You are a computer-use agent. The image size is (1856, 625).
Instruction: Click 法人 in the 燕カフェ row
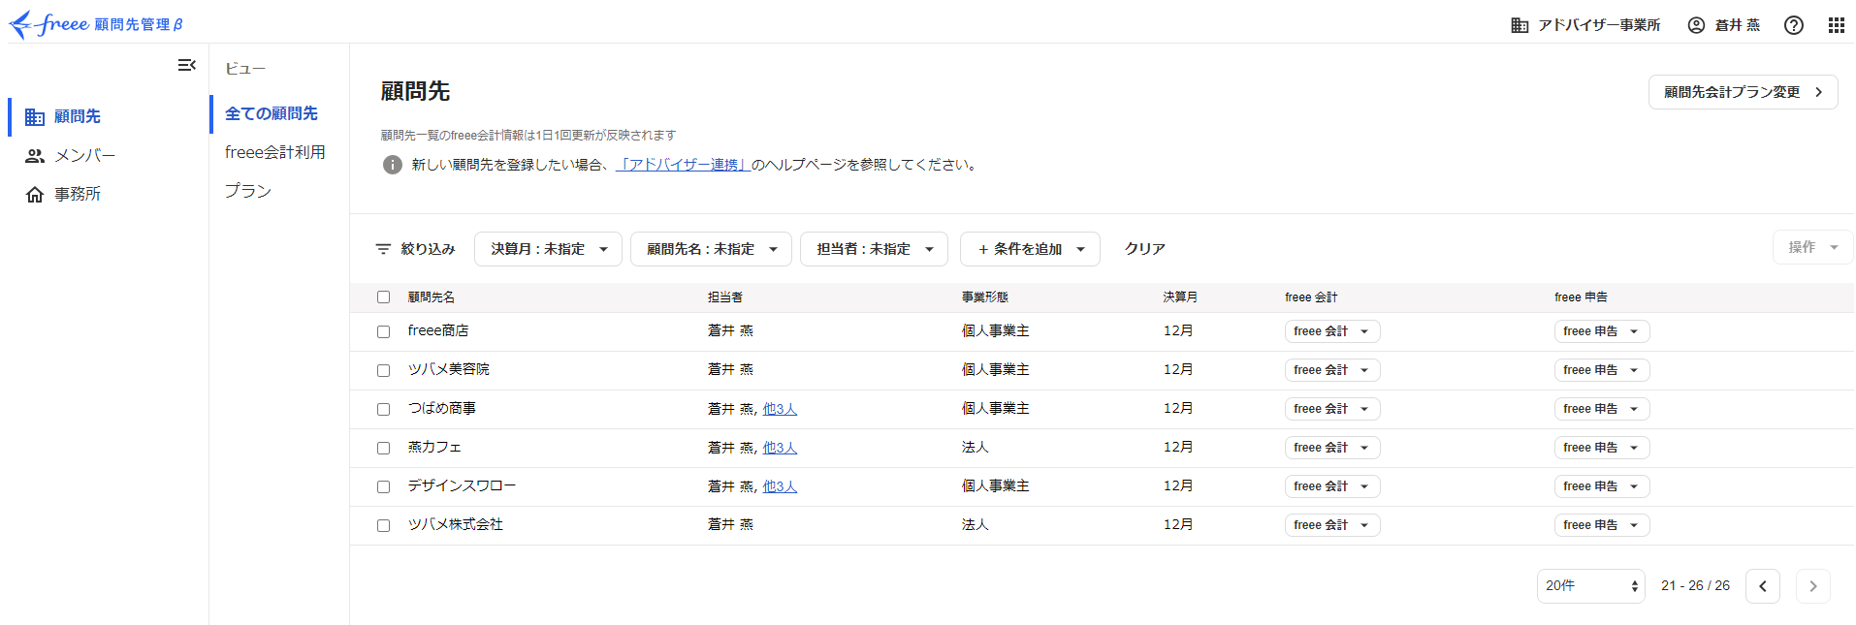[x=976, y=448]
